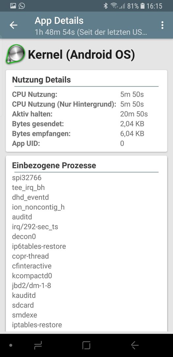Screen dimensions: 173x357
Task: Tap the Bluetooth status icon
Action: 106,6
